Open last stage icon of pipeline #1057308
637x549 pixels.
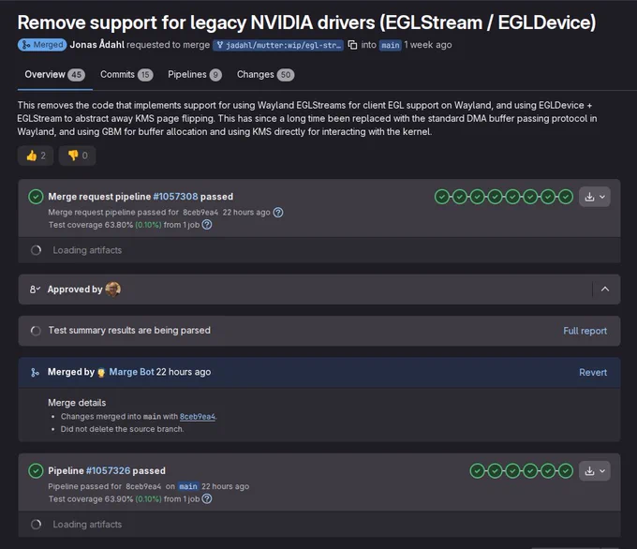point(566,197)
